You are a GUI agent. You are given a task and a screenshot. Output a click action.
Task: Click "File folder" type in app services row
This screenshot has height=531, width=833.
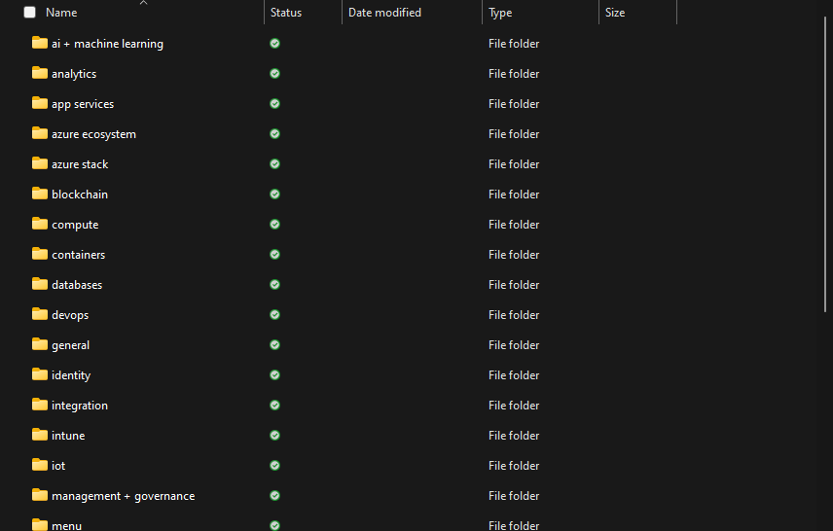[514, 103]
